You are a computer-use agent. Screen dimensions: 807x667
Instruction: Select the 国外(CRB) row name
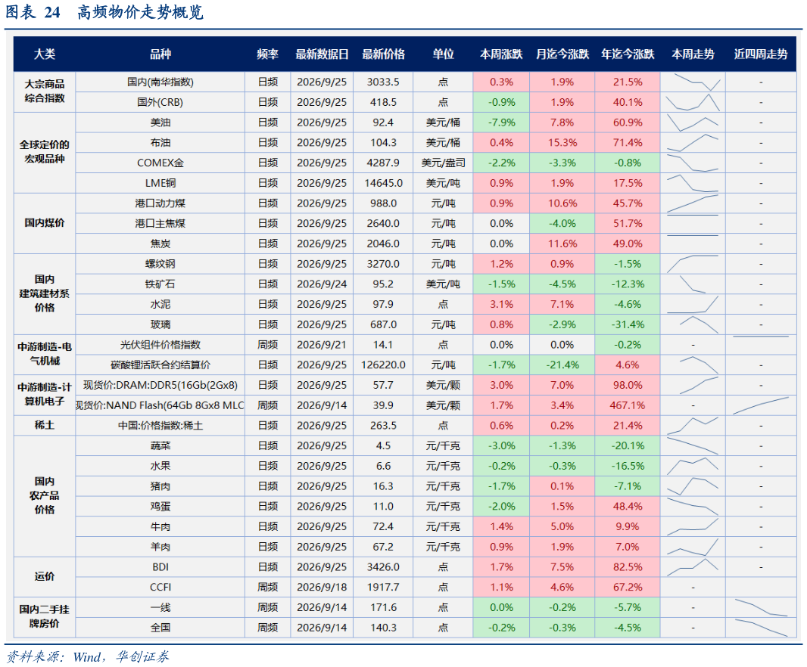[160, 102]
